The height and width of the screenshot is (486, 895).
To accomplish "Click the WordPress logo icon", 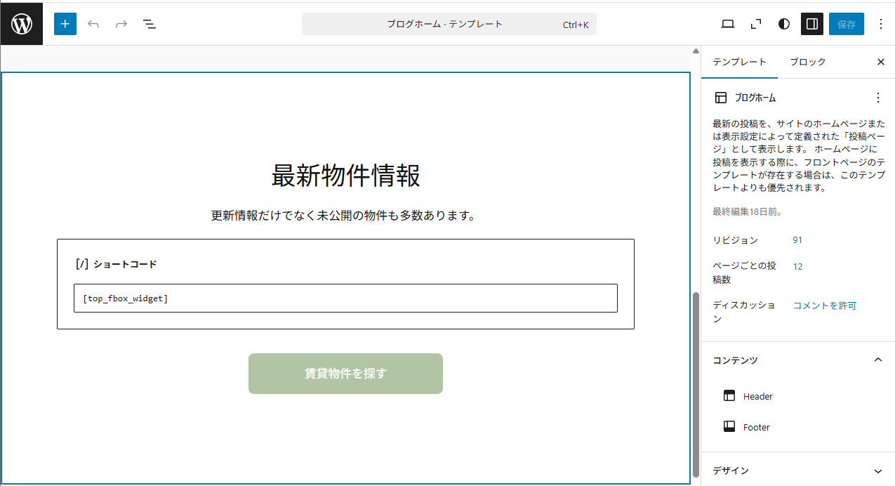I will 21,24.
